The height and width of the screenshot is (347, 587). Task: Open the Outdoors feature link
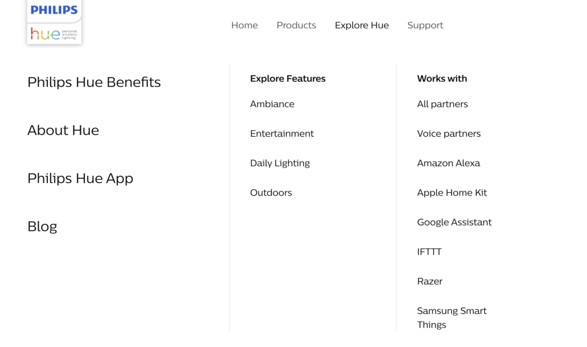pyautogui.click(x=271, y=192)
